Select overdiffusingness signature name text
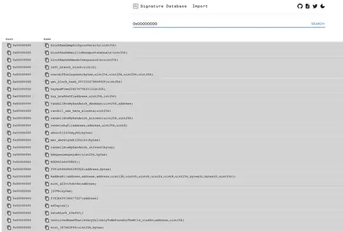Viewport: 343px width, 232px height. pyautogui.click(x=102, y=74)
